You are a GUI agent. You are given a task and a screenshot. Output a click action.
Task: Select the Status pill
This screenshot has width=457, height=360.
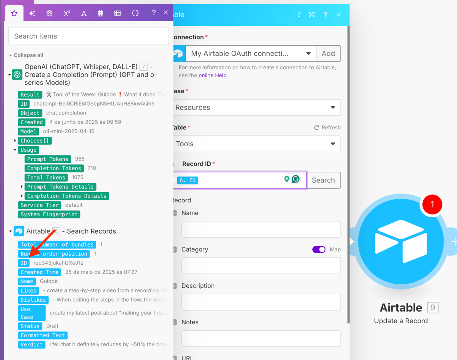(x=30, y=326)
